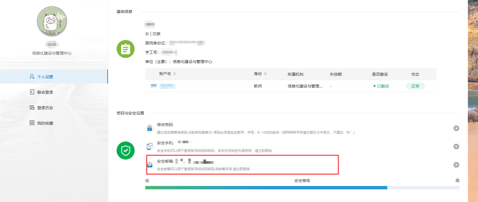Click the sheep profile avatar picture
The image size is (478, 202).
[52, 21]
